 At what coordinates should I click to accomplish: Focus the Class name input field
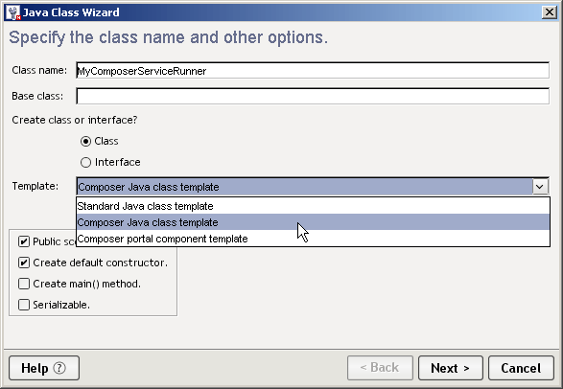313,70
